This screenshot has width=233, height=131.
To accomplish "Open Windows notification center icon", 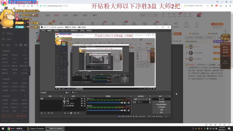I will 229,128.
